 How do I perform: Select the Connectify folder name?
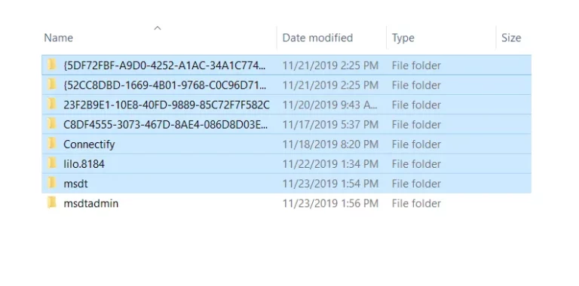point(89,144)
